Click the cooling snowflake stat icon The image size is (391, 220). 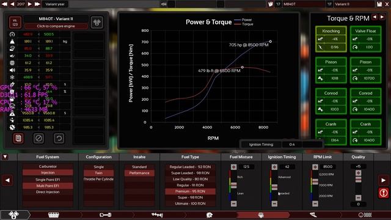(x=12, y=77)
